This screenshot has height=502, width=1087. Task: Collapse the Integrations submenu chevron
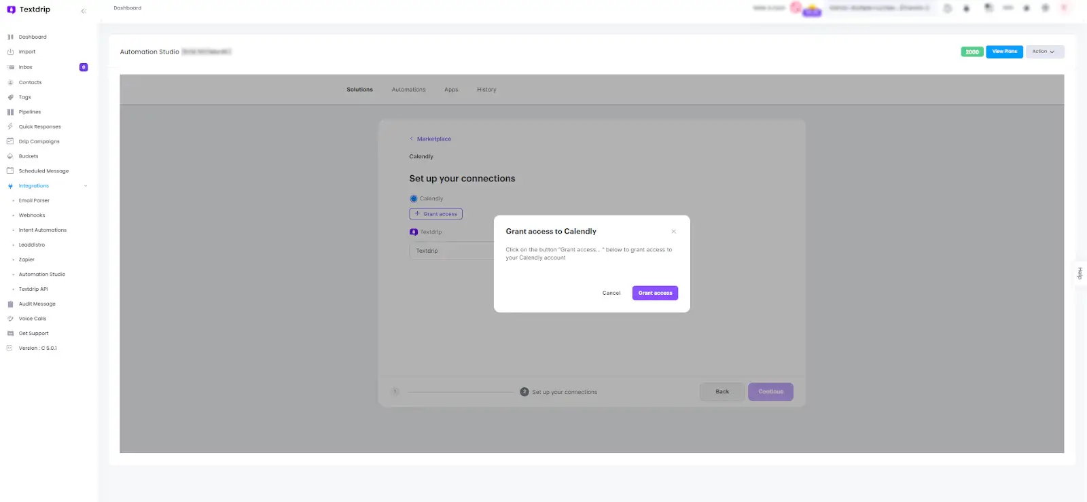click(x=86, y=185)
